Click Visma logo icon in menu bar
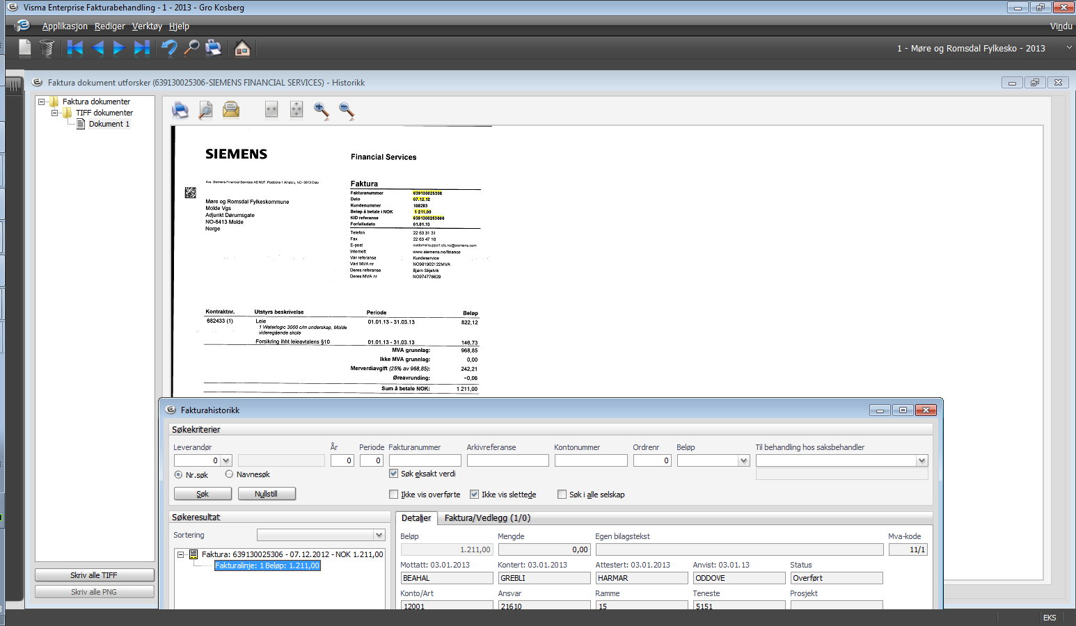The width and height of the screenshot is (1076, 626). (23, 26)
